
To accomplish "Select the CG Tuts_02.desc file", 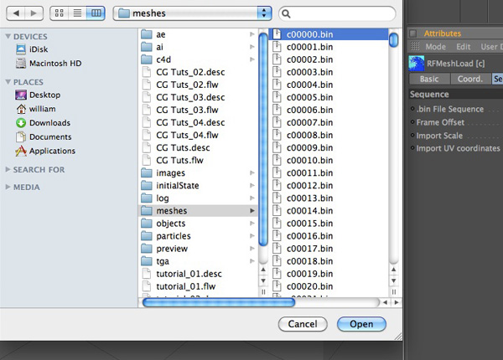I will pos(198,72).
